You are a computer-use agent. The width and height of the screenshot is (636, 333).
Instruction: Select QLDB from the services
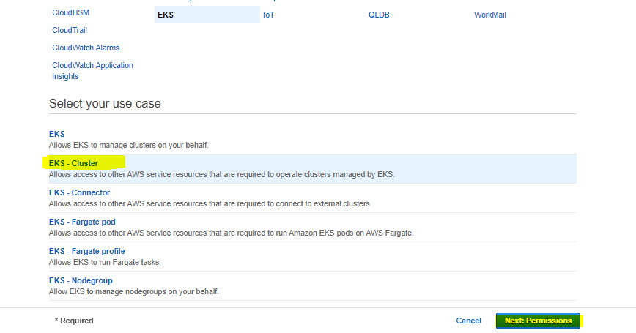379,15
